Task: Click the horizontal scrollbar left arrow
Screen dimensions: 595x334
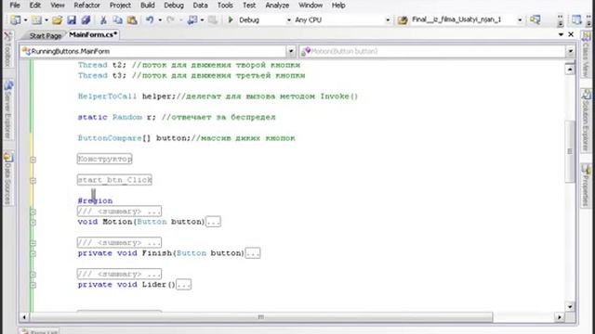Action: pos(24,317)
